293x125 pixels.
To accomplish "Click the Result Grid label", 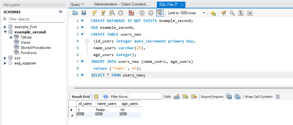I will [81, 97].
